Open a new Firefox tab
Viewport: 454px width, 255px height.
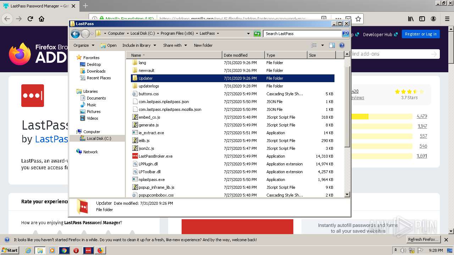pos(85,6)
